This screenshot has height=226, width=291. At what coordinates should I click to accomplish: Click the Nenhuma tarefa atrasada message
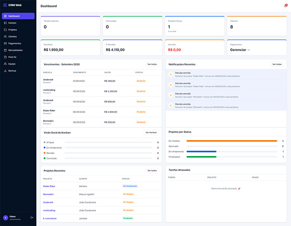pyautogui.click(x=226, y=189)
